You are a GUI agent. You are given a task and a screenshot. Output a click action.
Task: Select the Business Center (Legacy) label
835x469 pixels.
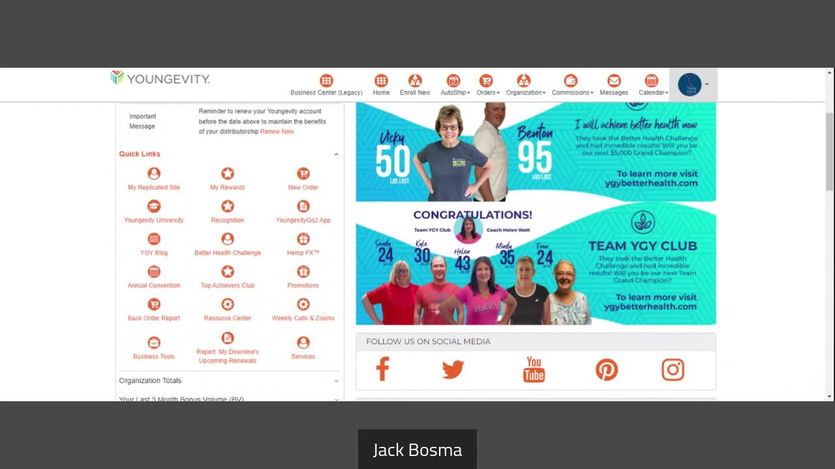(326, 92)
